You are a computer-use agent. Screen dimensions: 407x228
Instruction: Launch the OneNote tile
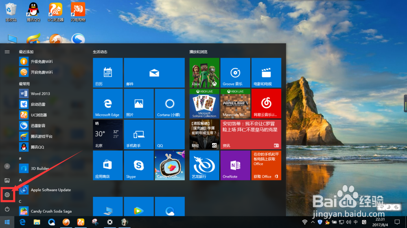click(x=235, y=165)
